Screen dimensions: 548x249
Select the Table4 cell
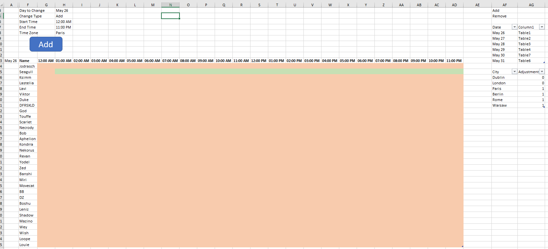point(531,50)
